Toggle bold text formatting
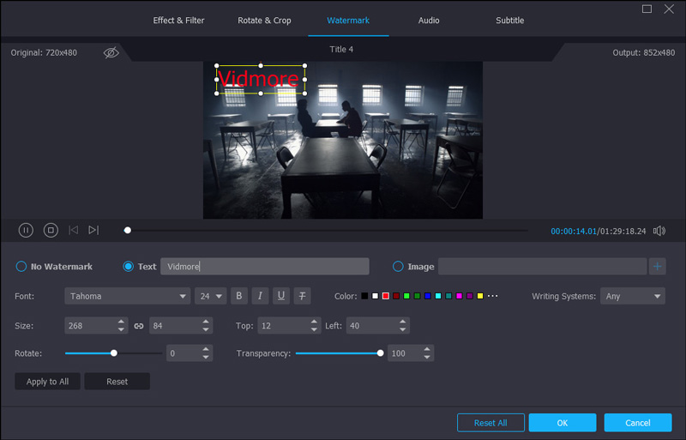This screenshot has width=686, height=440. (x=239, y=296)
